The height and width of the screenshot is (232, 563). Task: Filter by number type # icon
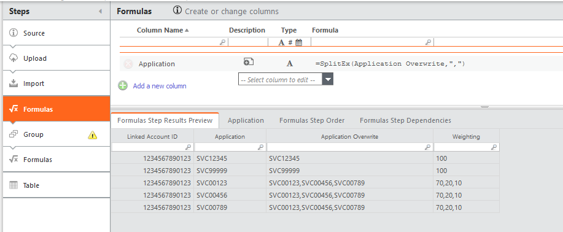290,42
